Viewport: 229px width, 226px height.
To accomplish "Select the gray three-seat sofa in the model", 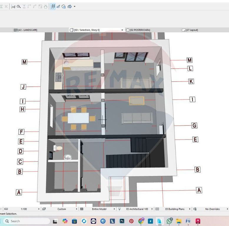I will 137,118.
